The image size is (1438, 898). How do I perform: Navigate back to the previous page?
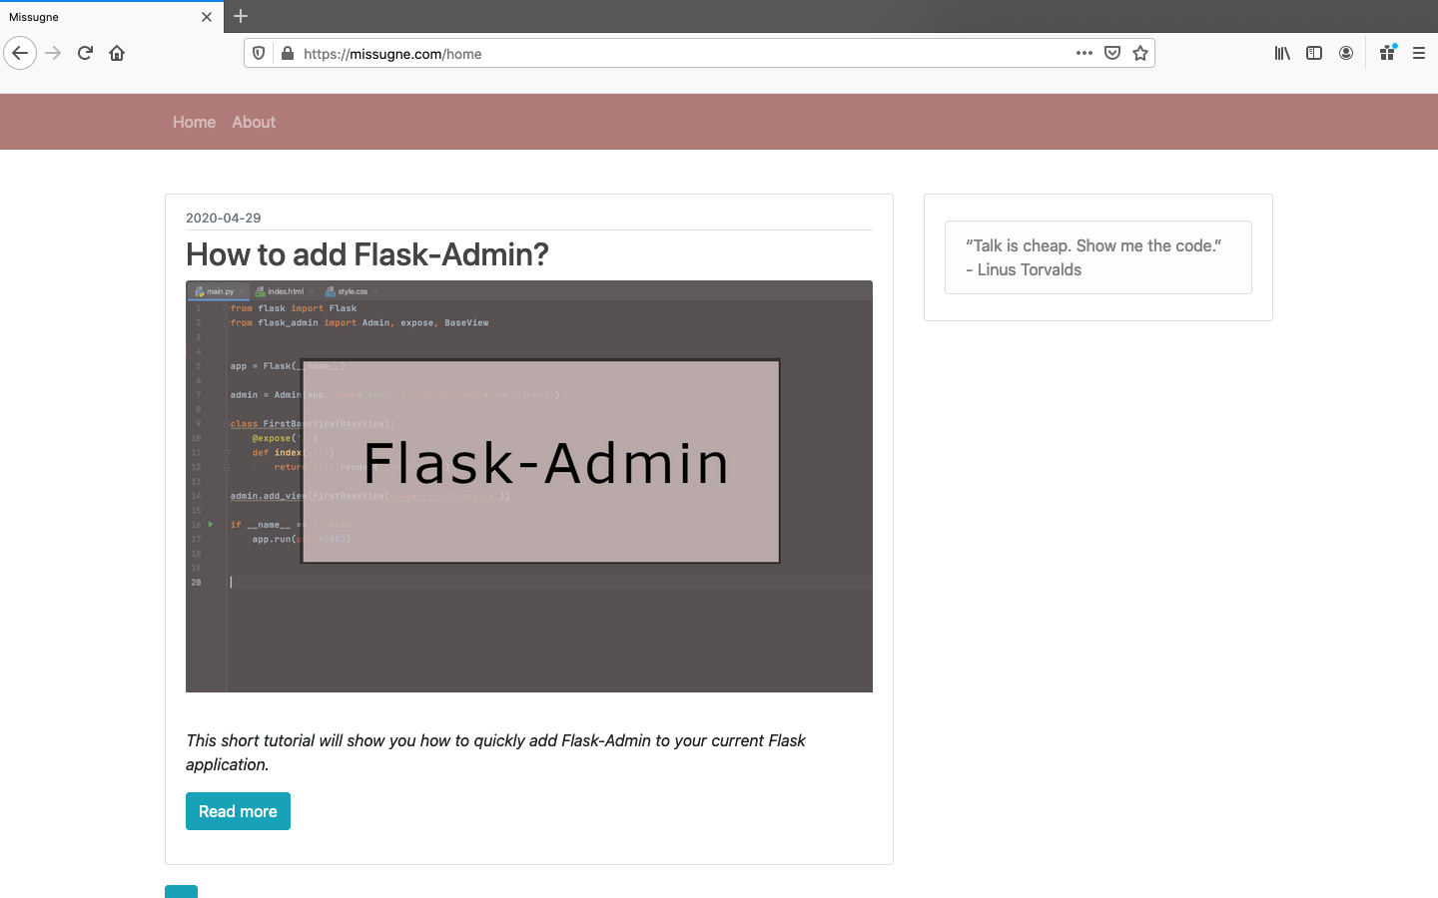pos(20,53)
